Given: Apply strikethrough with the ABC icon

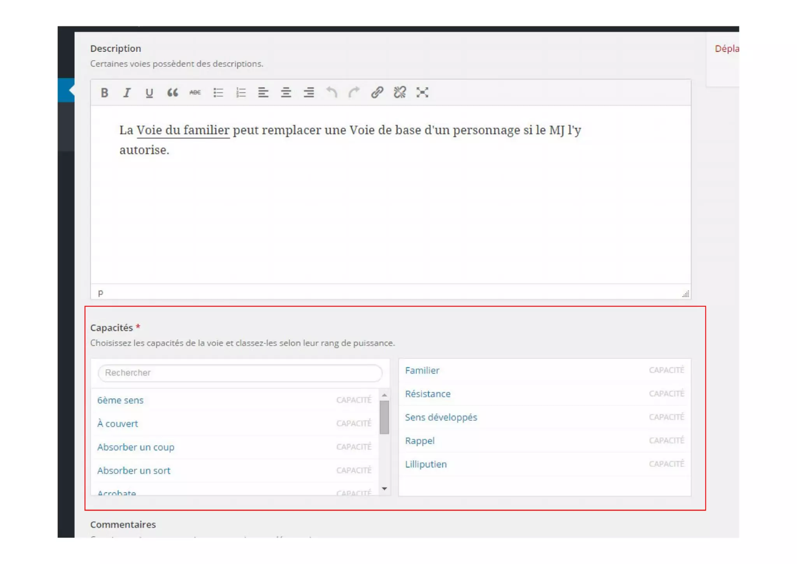Looking at the screenshot, I should tap(195, 93).
